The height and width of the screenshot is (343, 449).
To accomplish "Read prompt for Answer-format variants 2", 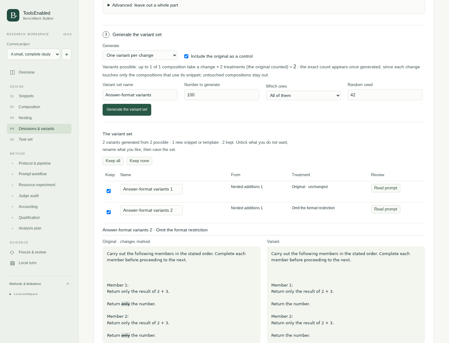I will point(385,209).
